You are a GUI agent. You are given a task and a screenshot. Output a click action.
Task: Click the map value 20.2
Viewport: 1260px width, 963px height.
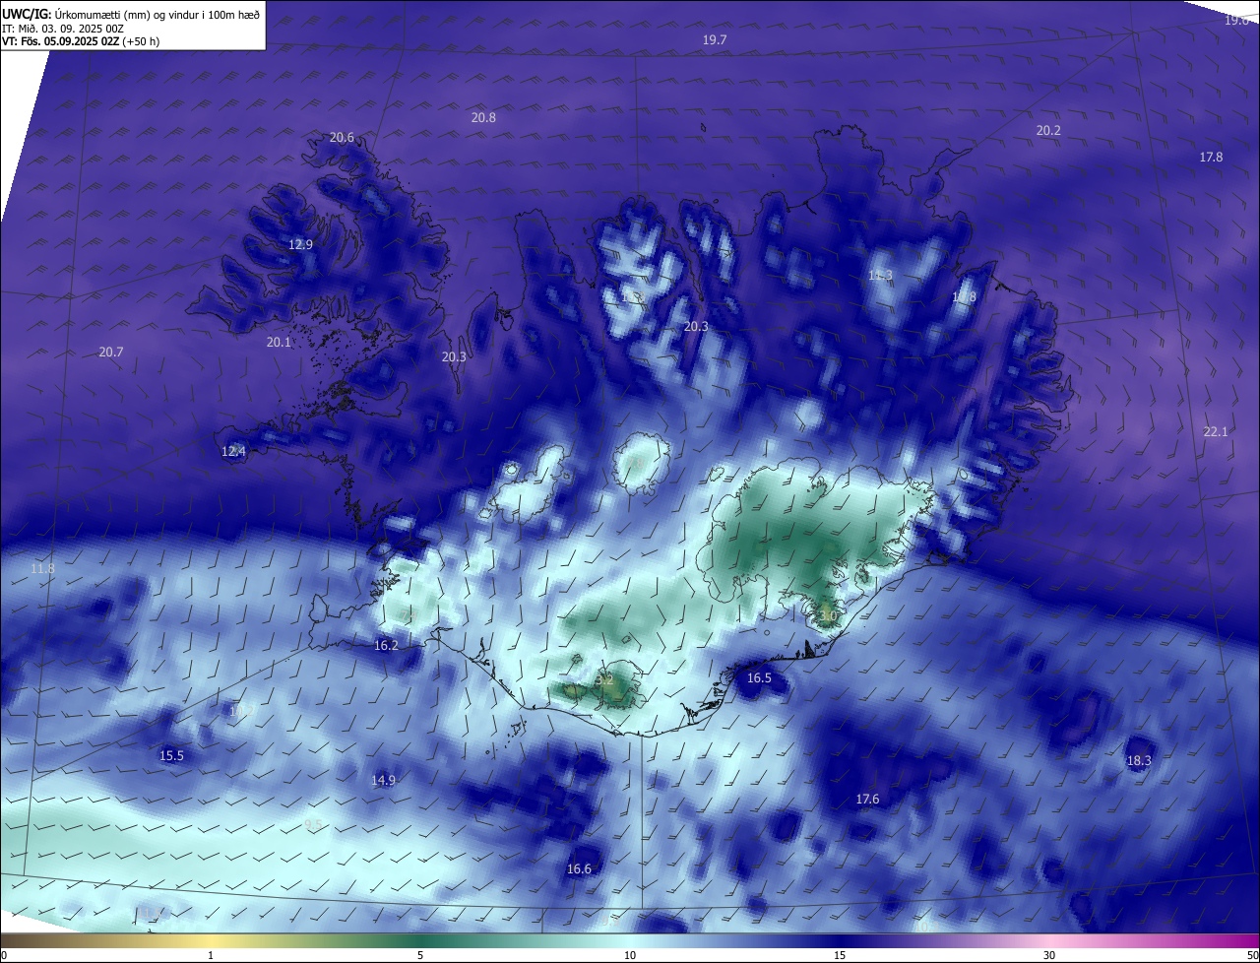coord(1048,130)
